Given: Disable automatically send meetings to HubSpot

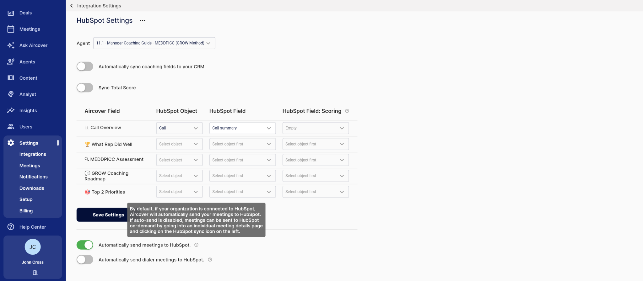Looking at the screenshot, I should coord(85,245).
